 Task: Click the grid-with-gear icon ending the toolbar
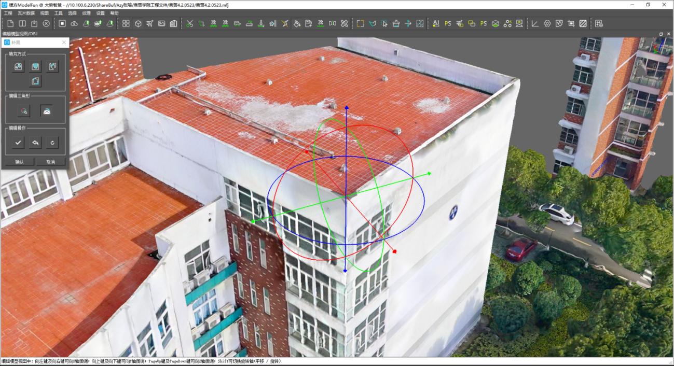(x=599, y=23)
